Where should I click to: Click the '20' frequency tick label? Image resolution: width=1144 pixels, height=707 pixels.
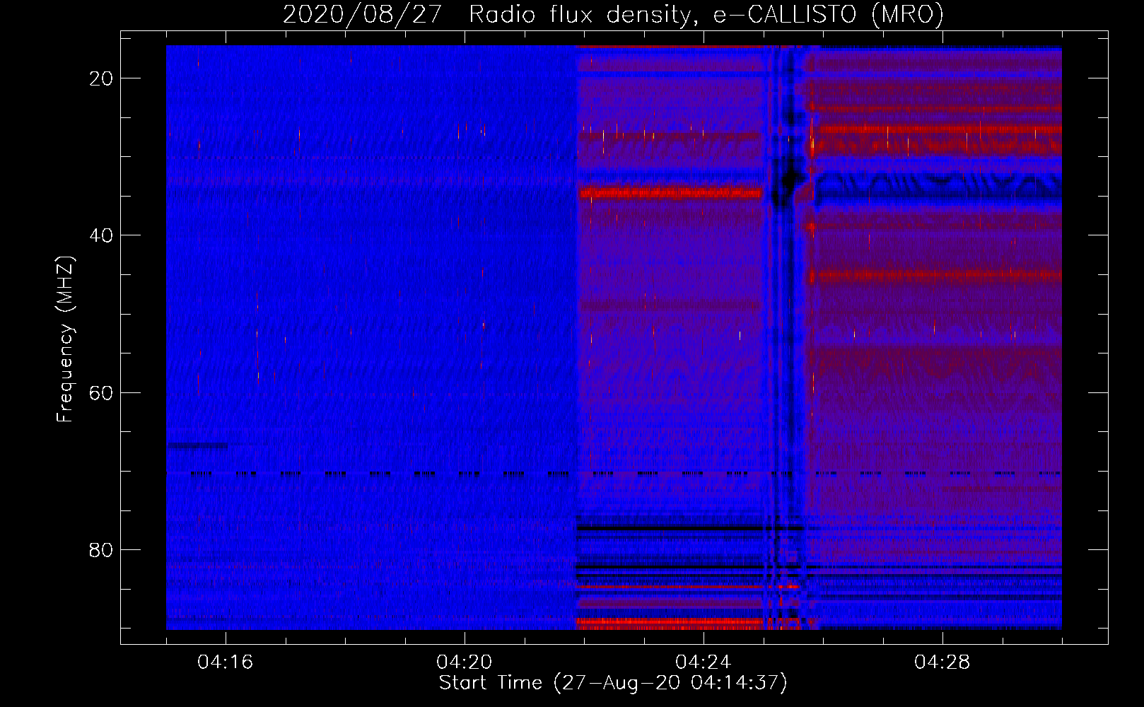102,78
